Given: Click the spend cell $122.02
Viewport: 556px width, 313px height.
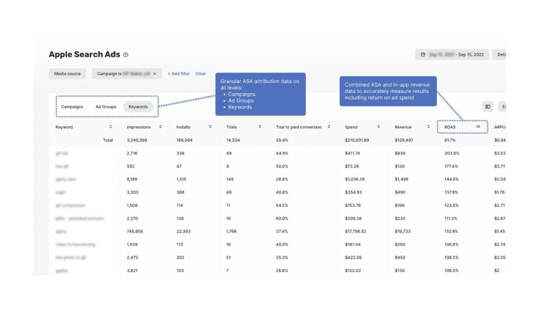Looking at the screenshot, I should pyautogui.click(x=353, y=271).
